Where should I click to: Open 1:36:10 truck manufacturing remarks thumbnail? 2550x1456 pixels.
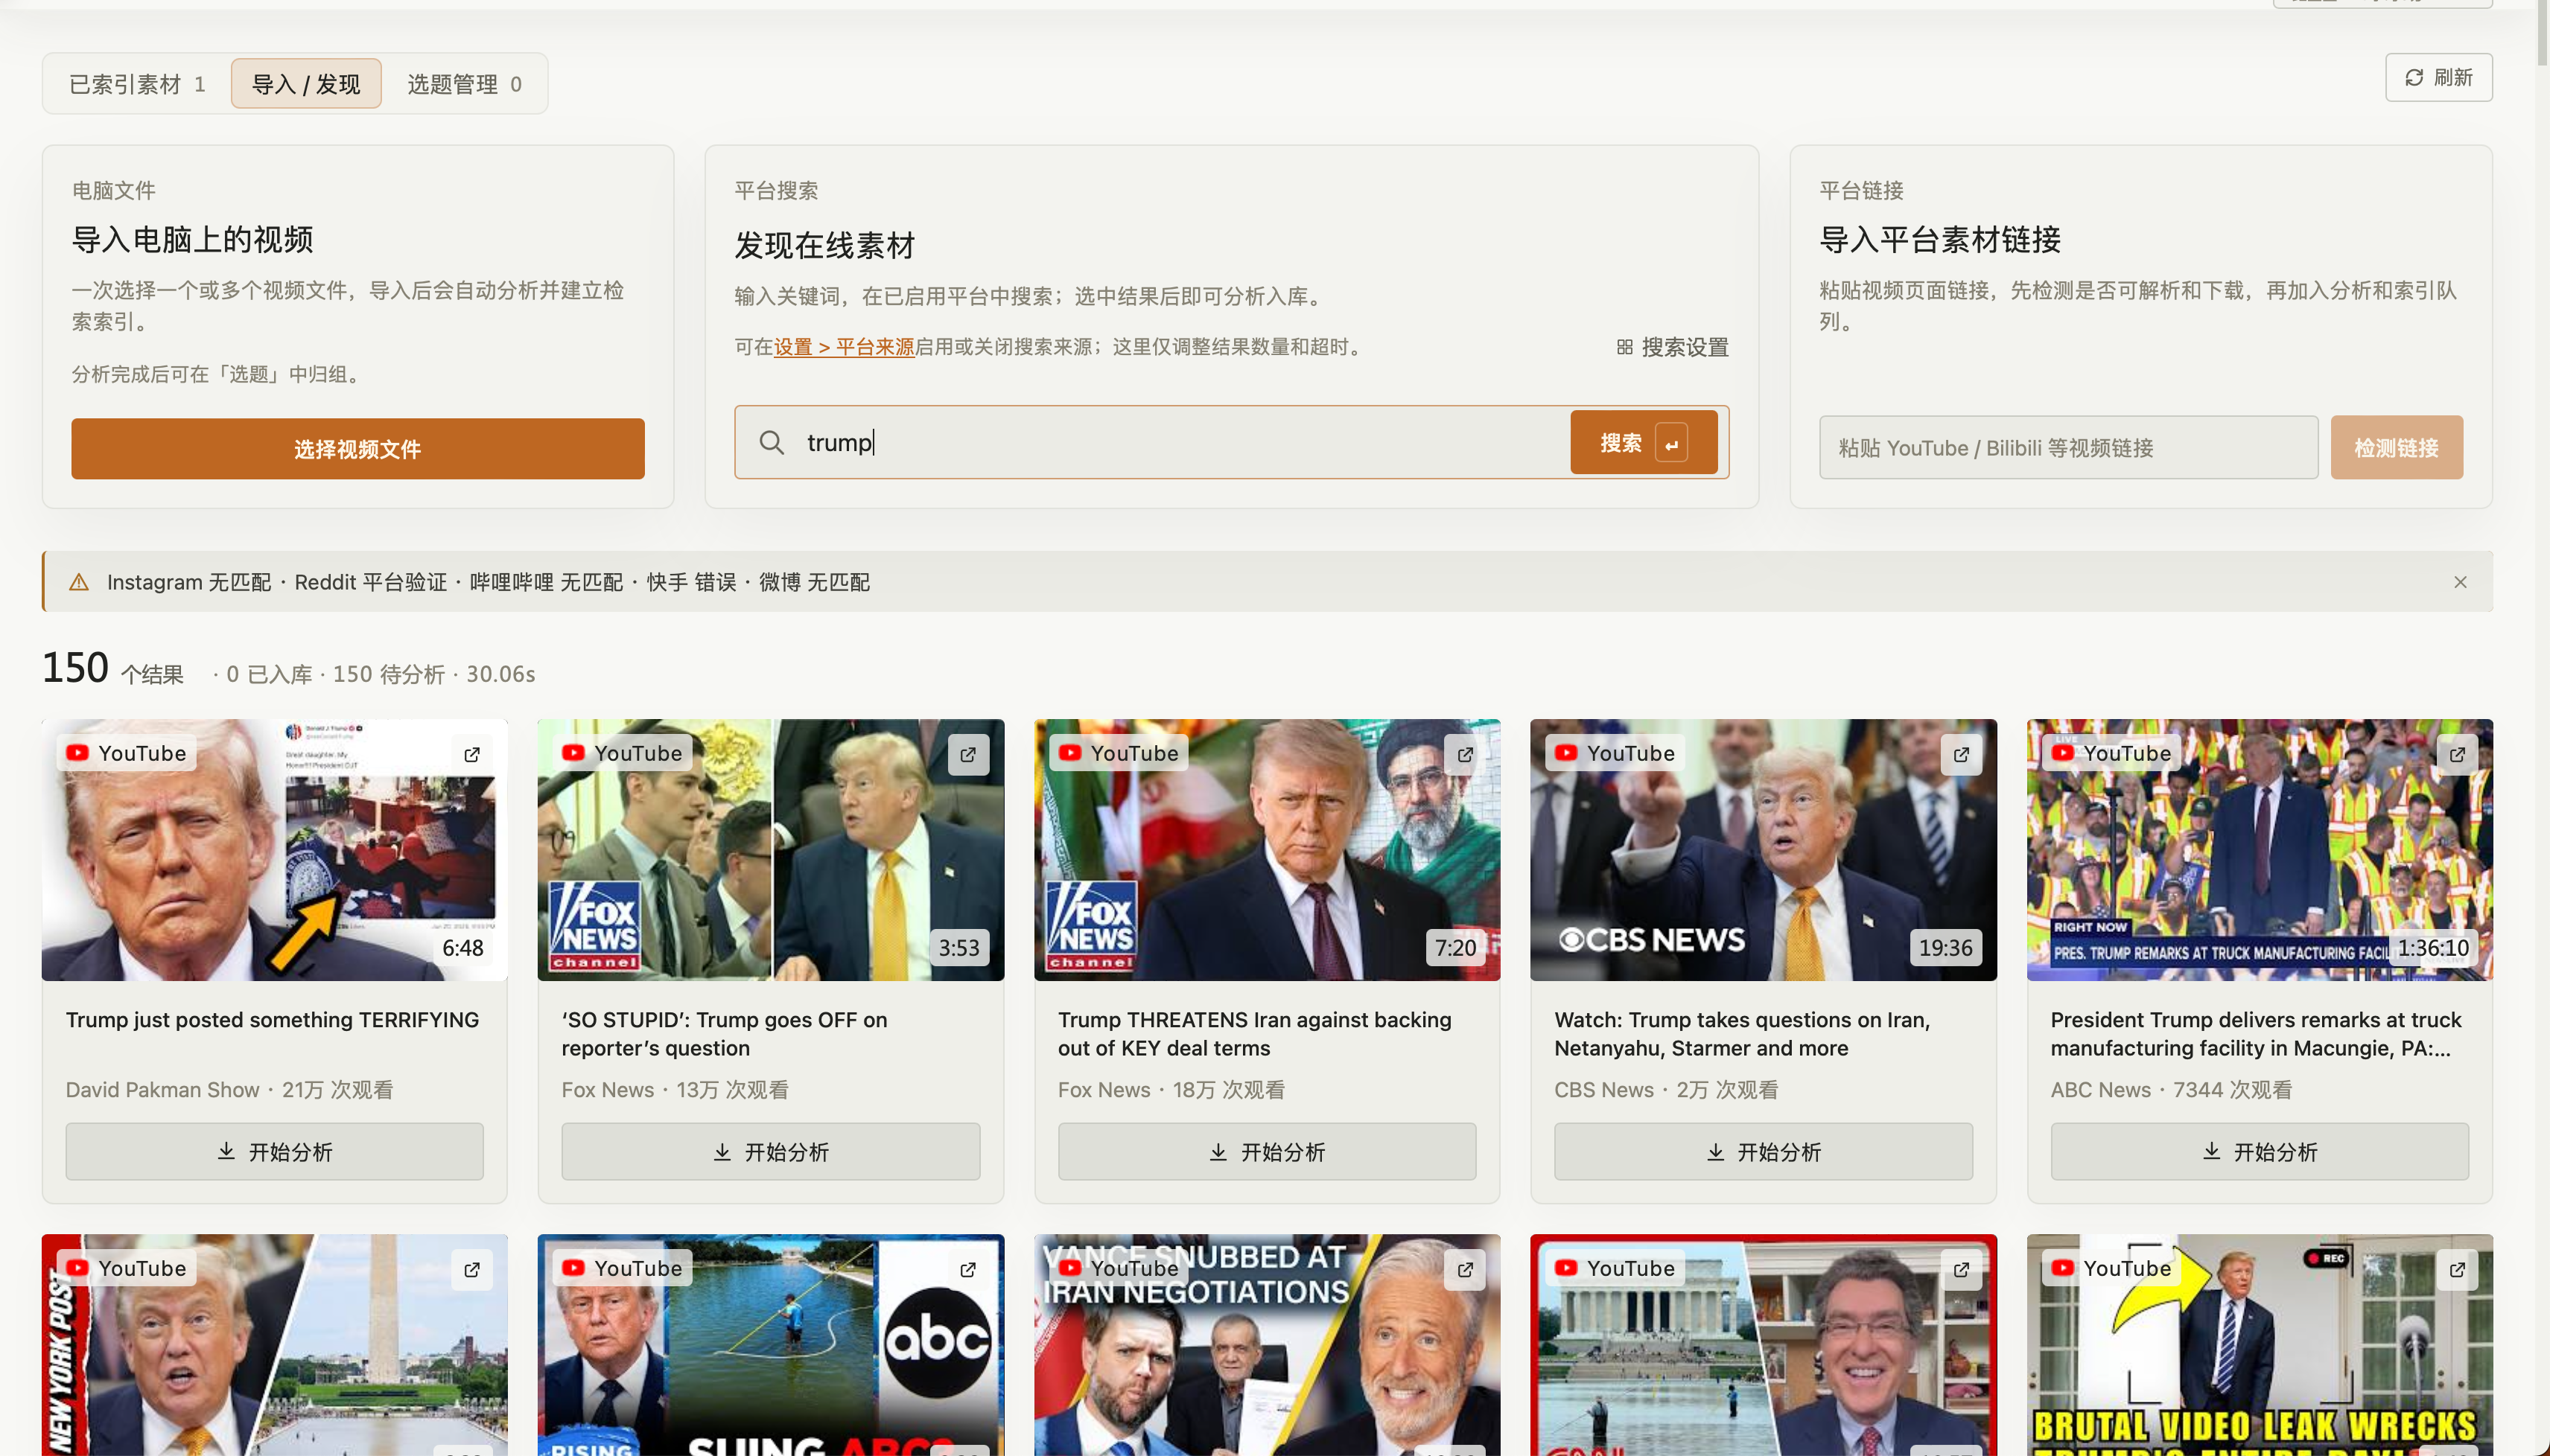[2259, 850]
